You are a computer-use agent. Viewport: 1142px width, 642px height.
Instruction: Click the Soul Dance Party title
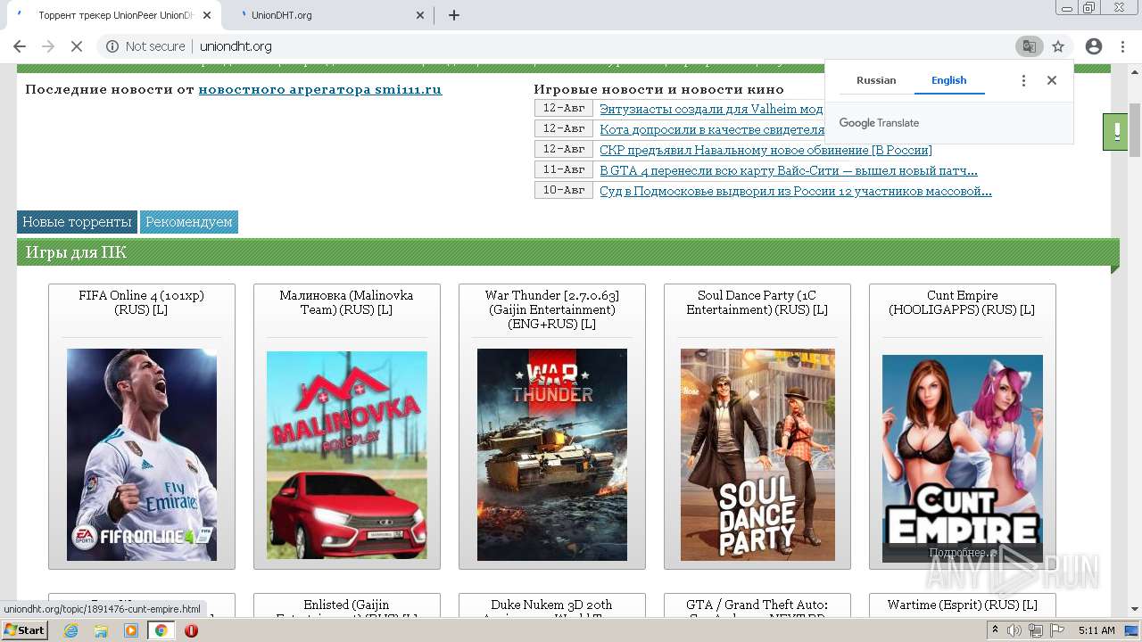coord(757,302)
